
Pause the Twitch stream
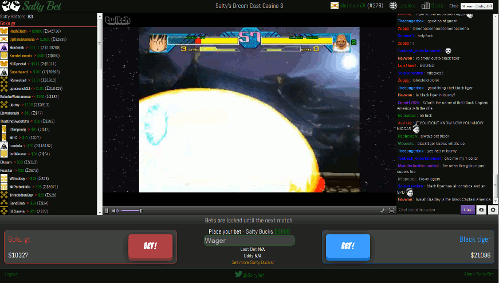(107, 211)
